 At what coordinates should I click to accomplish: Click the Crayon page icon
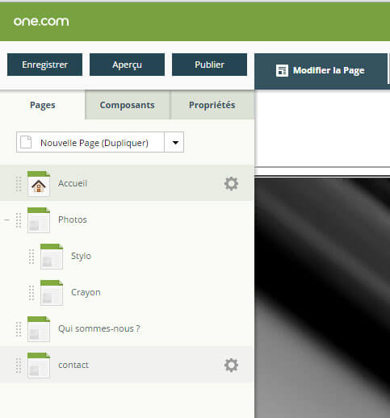pos(52,293)
